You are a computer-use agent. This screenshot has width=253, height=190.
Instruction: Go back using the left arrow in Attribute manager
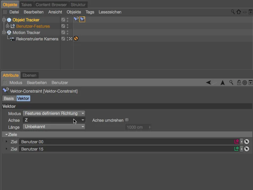point(208,83)
